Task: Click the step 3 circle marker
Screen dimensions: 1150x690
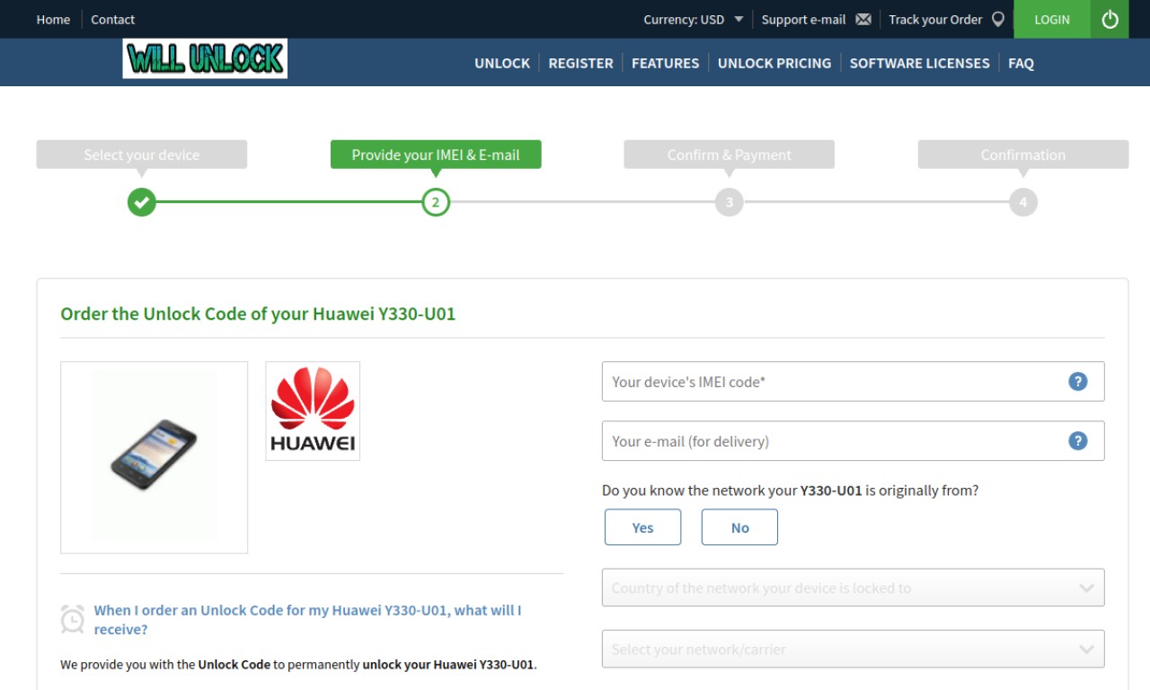Action: tap(729, 202)
